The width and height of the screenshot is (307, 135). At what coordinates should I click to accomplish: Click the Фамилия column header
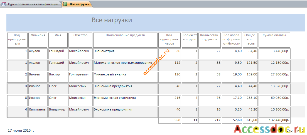click(x=38, y=40)
